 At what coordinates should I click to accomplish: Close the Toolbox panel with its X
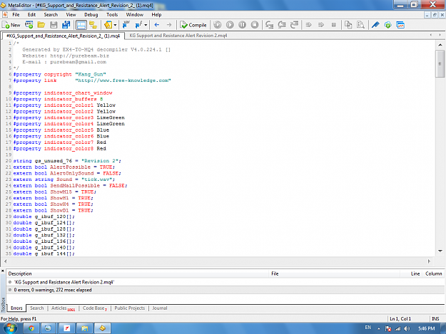coord(3,271)
